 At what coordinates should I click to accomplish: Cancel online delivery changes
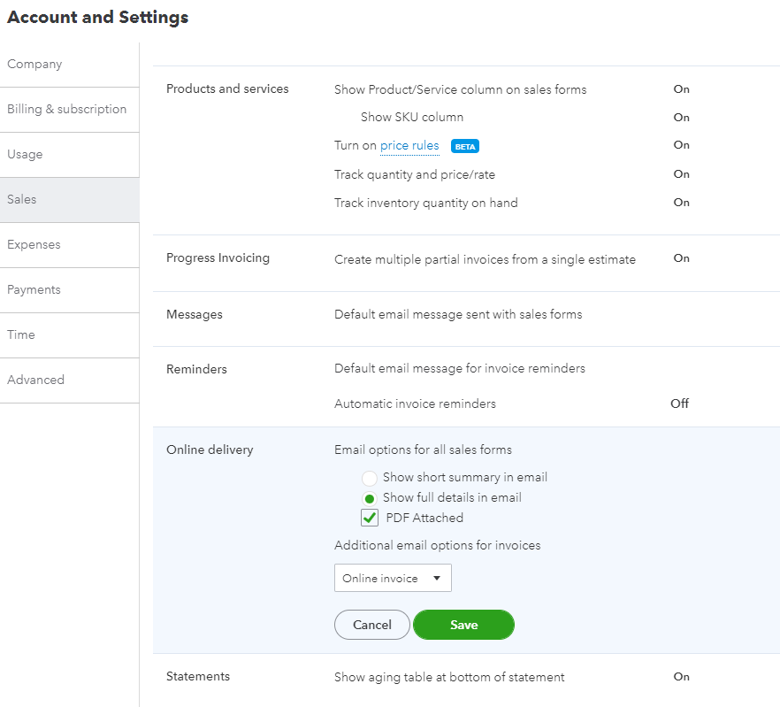[371, 625]
